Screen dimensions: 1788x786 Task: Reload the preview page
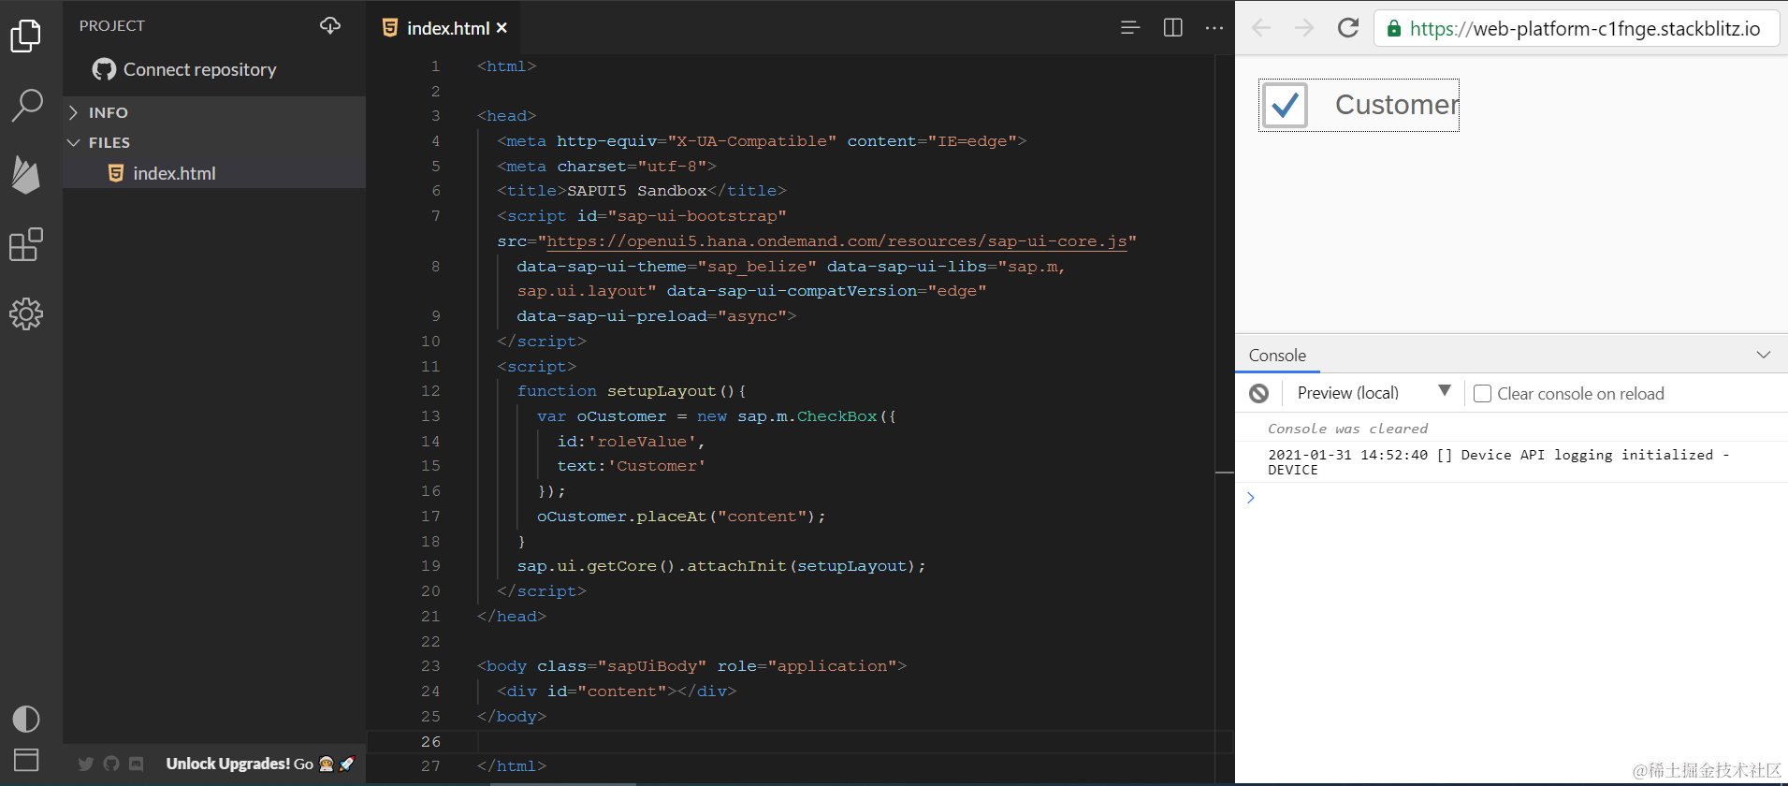[1348, 28]
